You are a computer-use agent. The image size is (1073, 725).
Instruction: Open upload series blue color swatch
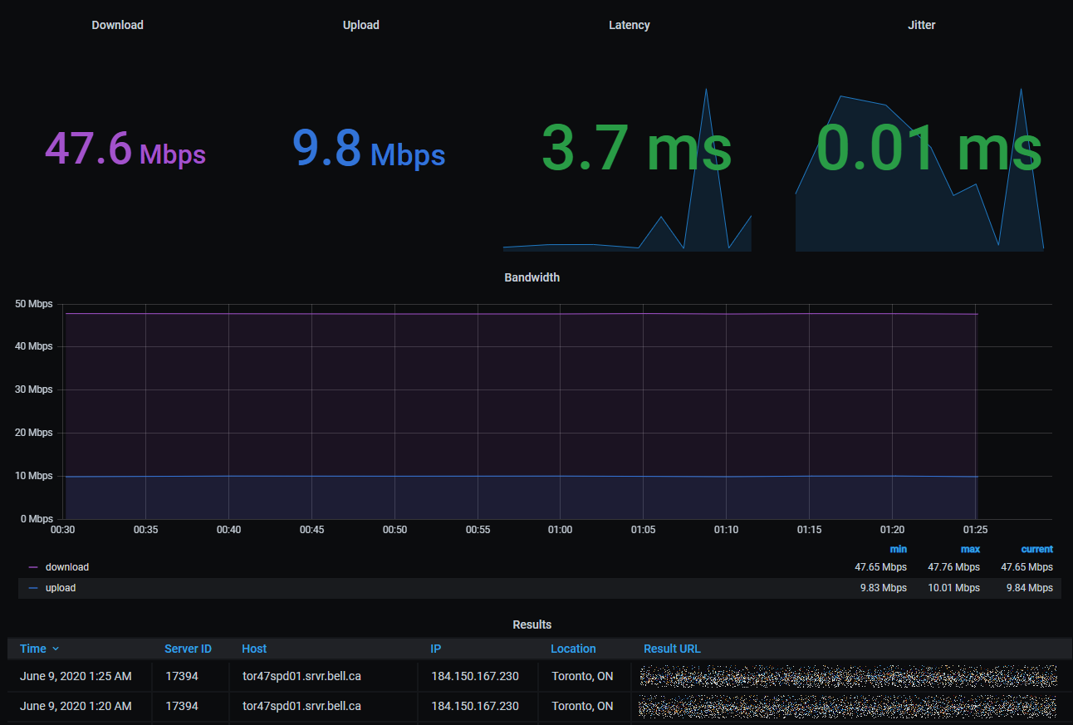click(33, 588)
